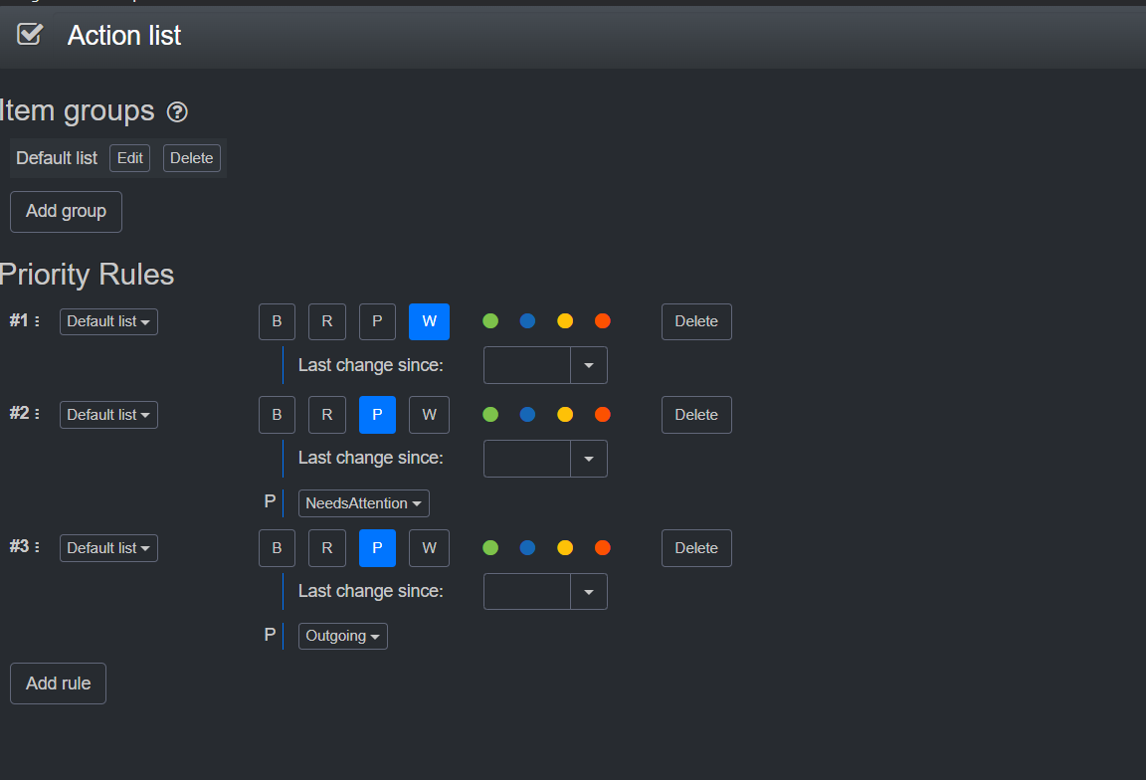Open the NeedsAttention dropdown

[x=363, y=503]
